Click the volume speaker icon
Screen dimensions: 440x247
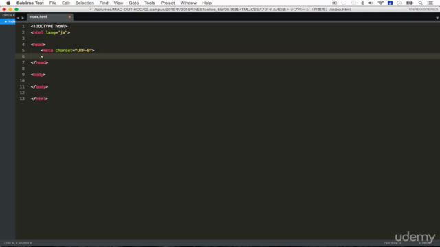pyautogui.click(x=371, y=3)
